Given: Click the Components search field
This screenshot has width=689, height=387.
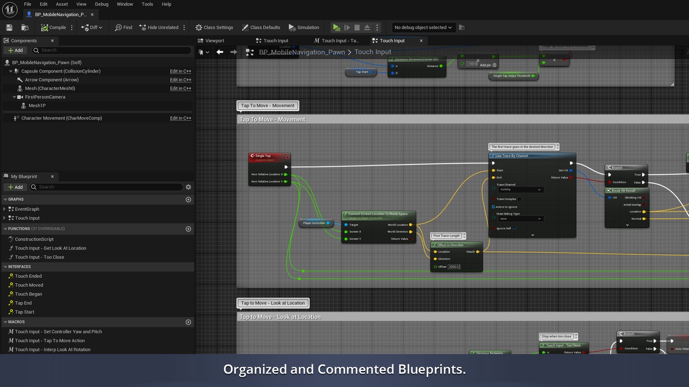Looking at the screenshot, I should click(x=110, y=50).
